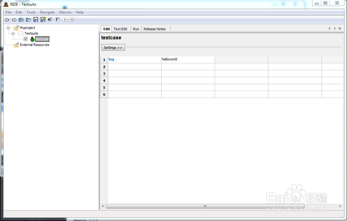Switch to the Text Edit tab
Screen dimensions: 347x221
[120, 29]
